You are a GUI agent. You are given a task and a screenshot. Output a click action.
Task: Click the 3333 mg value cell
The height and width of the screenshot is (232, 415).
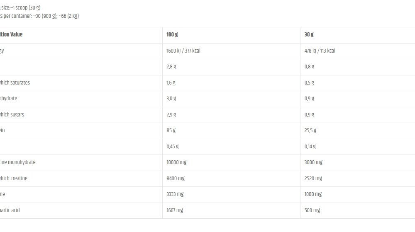pos(175,194)
